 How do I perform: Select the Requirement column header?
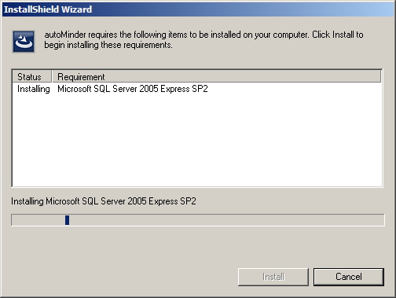(216, 77)
